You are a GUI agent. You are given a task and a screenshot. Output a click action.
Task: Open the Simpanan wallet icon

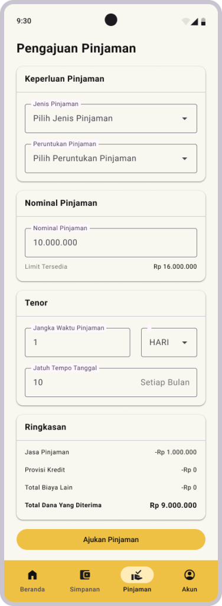coord(85,575)
